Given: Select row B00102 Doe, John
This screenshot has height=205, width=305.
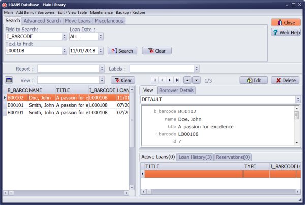Looking at the screenshot, I should 68,98.
